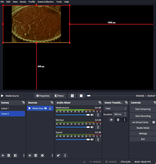Open Filters for Media Source
The image size is (156, 164).
tap(59, 96)
